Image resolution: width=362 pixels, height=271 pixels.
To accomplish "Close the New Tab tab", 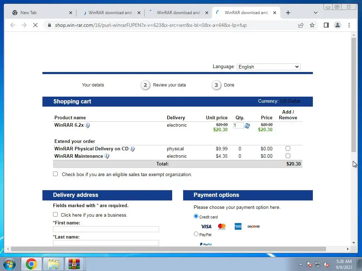I will coord(71,13).
